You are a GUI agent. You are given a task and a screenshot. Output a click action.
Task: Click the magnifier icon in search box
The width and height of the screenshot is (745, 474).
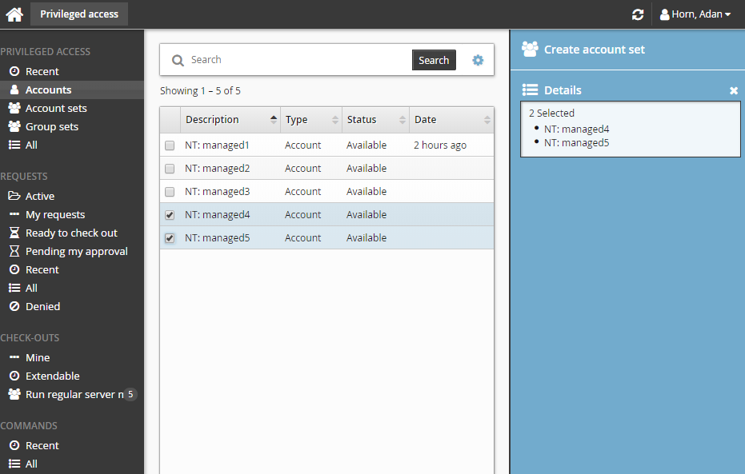[x=178, y=60]
